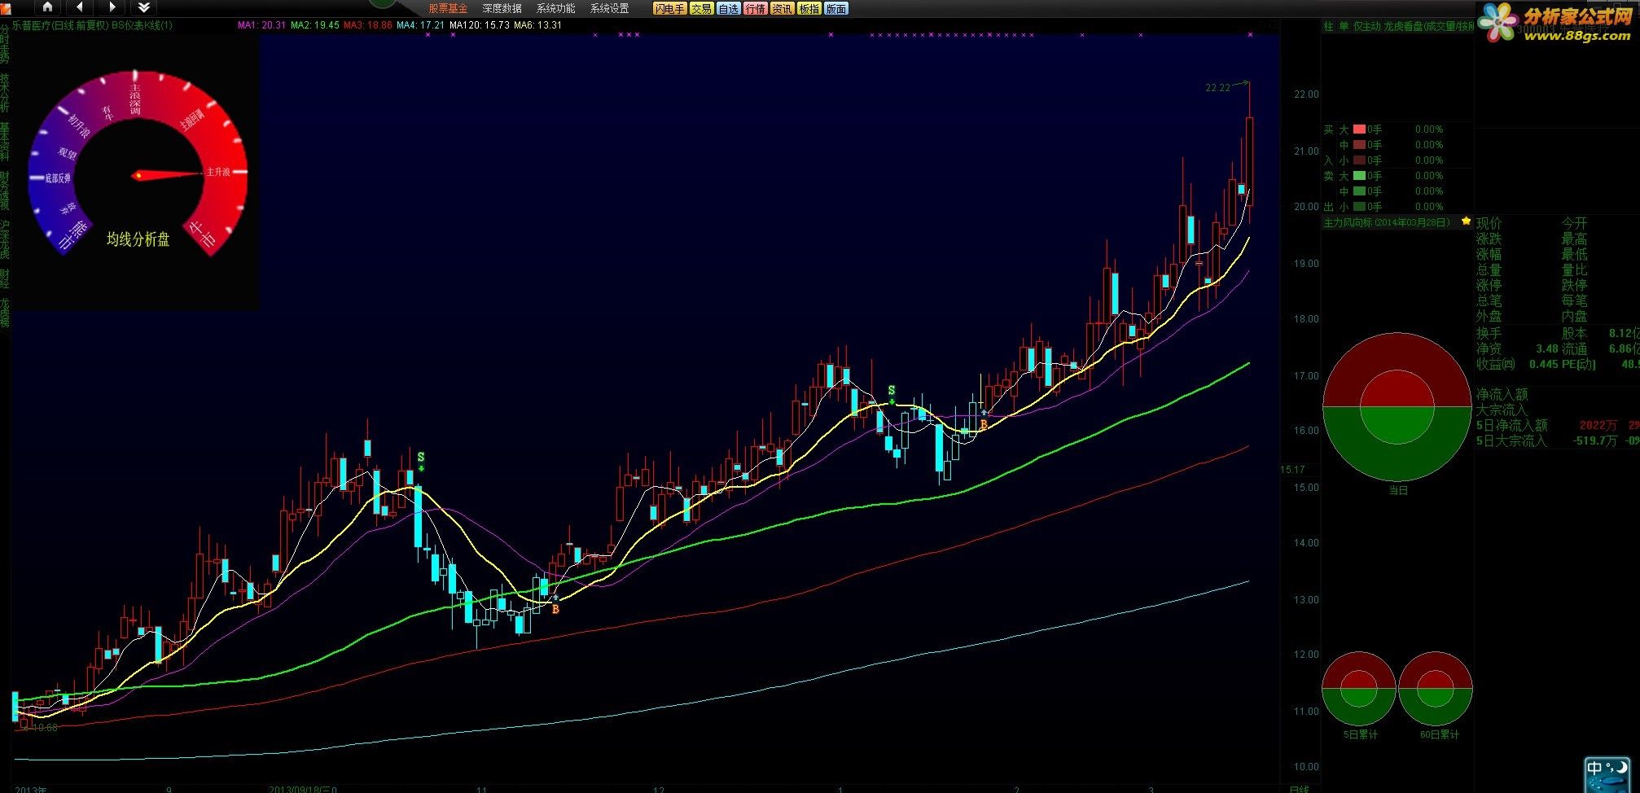Switch to 财务透视 sidebar tab
The height and width of the screenshot is (793, 1640).
point(5,191)
